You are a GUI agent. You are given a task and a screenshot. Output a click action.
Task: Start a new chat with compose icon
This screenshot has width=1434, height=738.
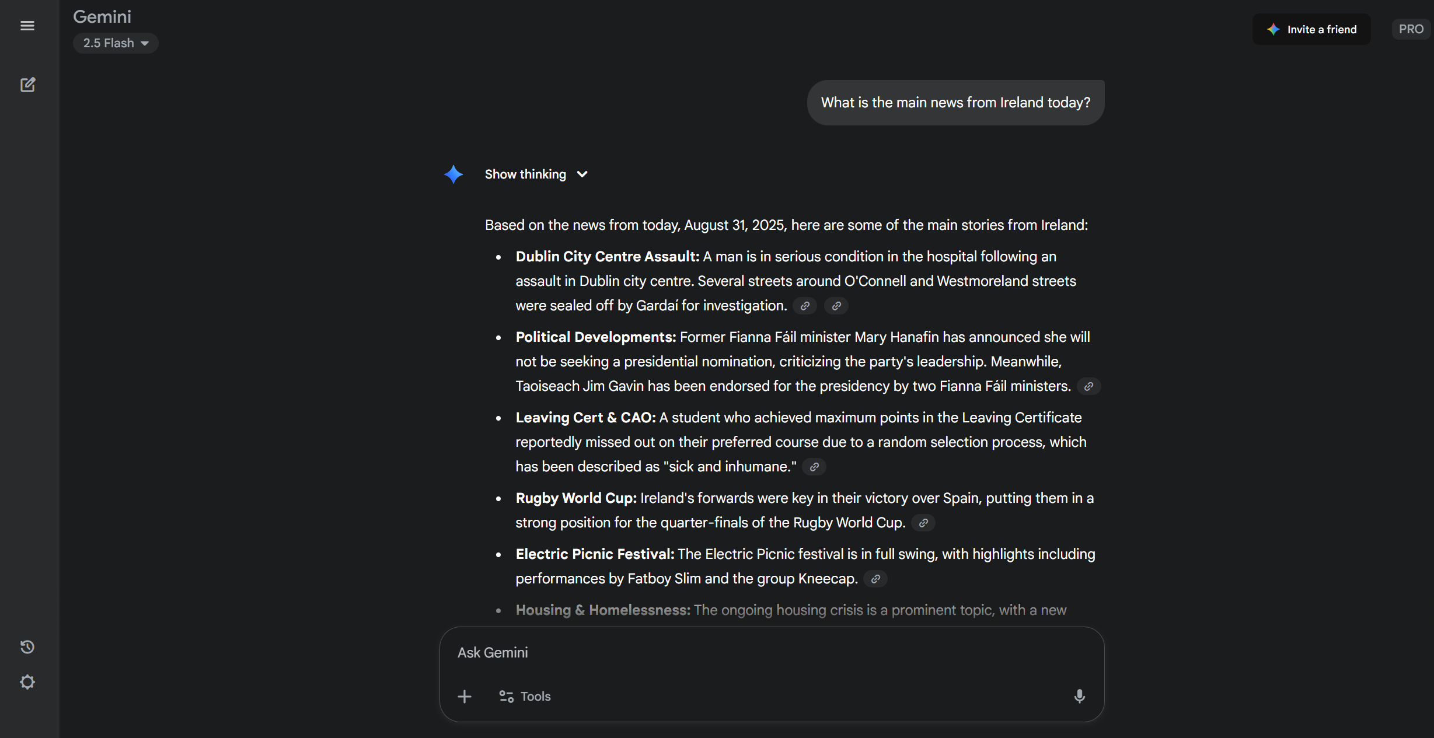click(27, 85)
